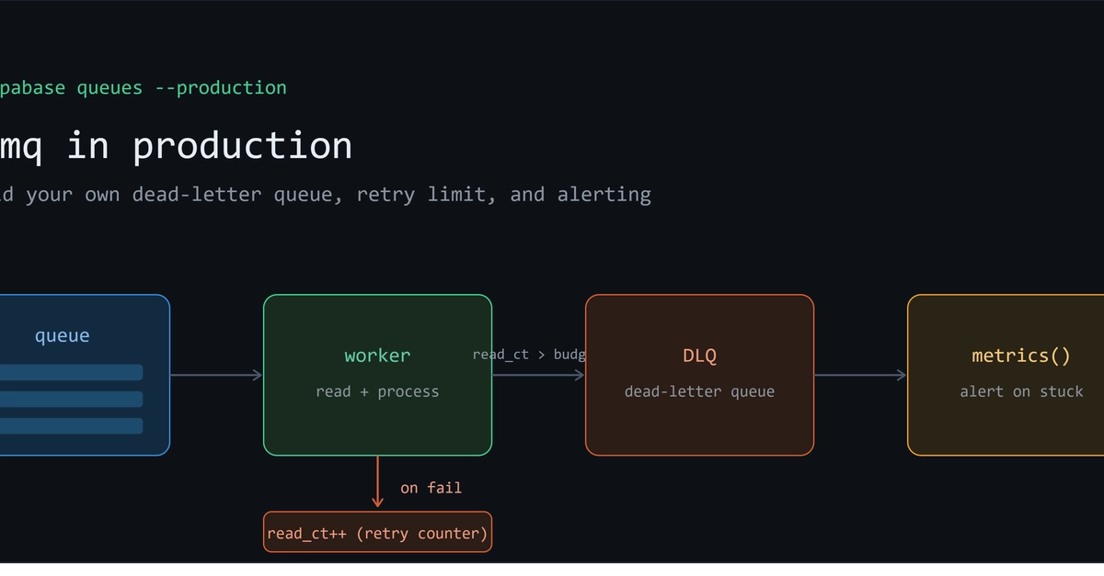Select the 'read_ct++ (retry counter)' box
Viewport: 1104px width, 576px height.
[377, 532]
